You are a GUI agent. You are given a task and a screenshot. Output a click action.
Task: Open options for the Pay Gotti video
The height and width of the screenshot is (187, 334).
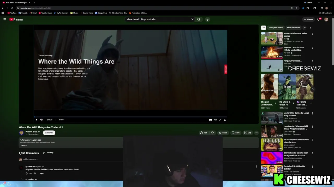tap(312, 48)
